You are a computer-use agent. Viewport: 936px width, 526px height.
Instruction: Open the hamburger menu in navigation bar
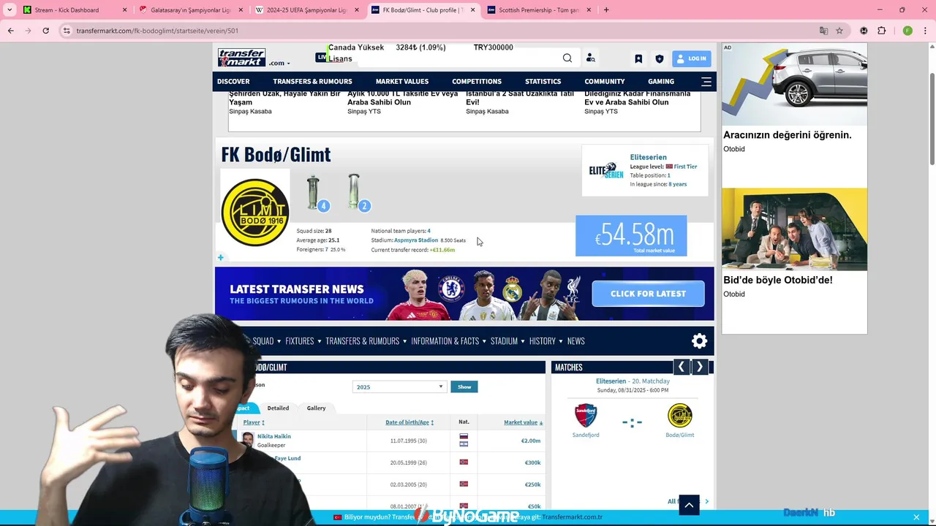coord(706,82)
